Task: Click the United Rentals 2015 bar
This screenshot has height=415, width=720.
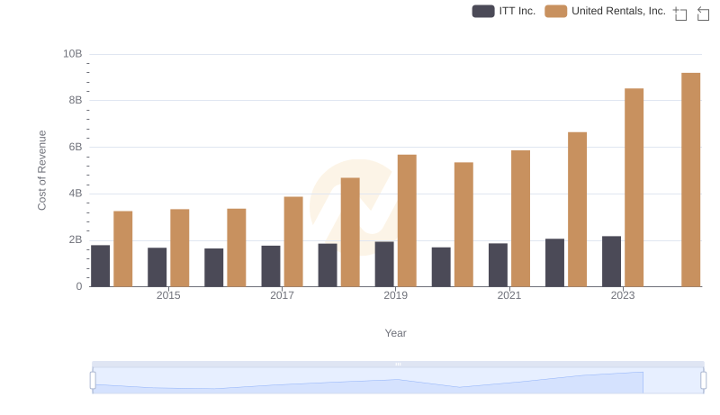Action: pos(179,248)
